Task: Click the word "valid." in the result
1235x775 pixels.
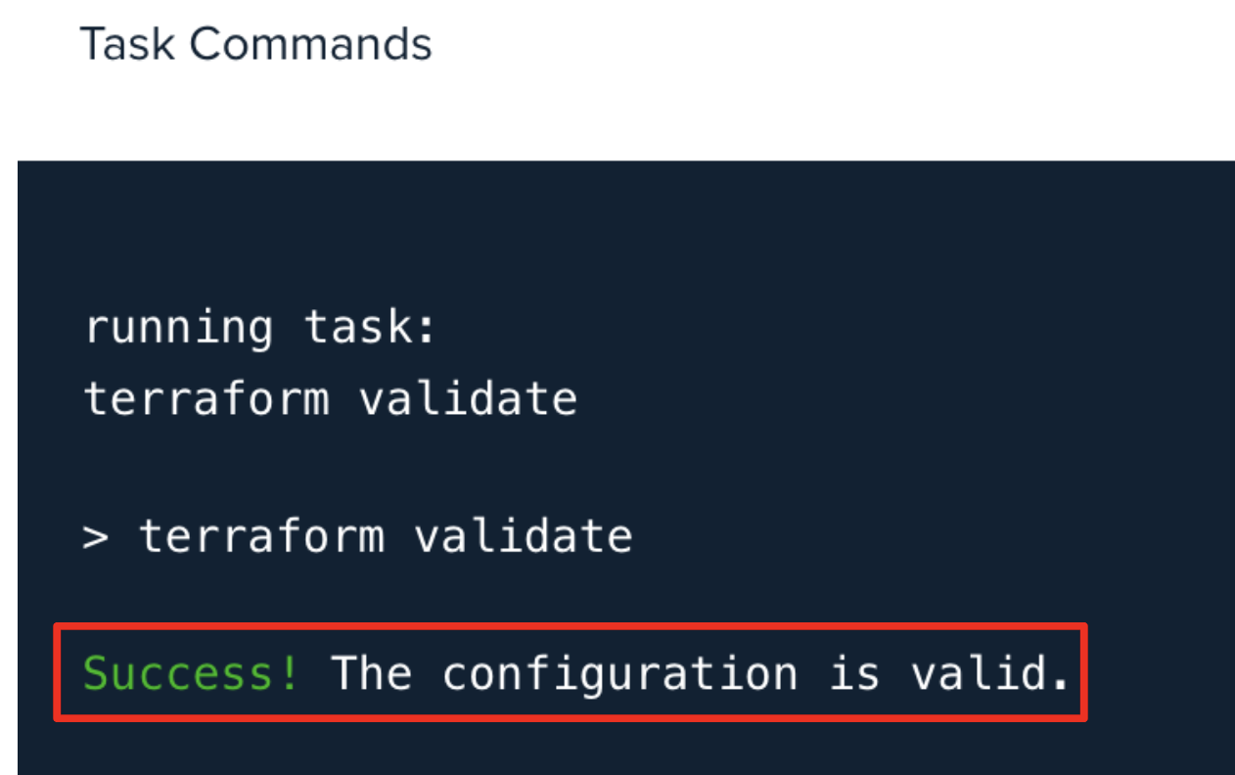Action: [989, 673]
